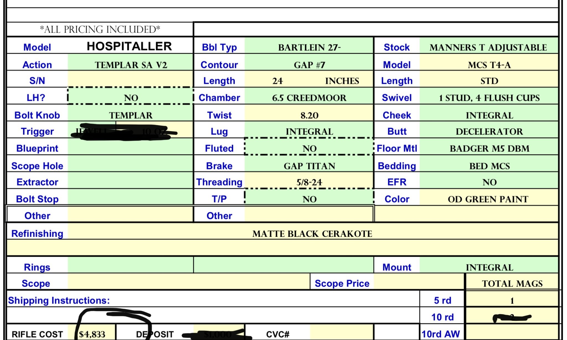Screen dimensions: 567x340
Task: Click the Chamber label
Action: click(219, 98)
